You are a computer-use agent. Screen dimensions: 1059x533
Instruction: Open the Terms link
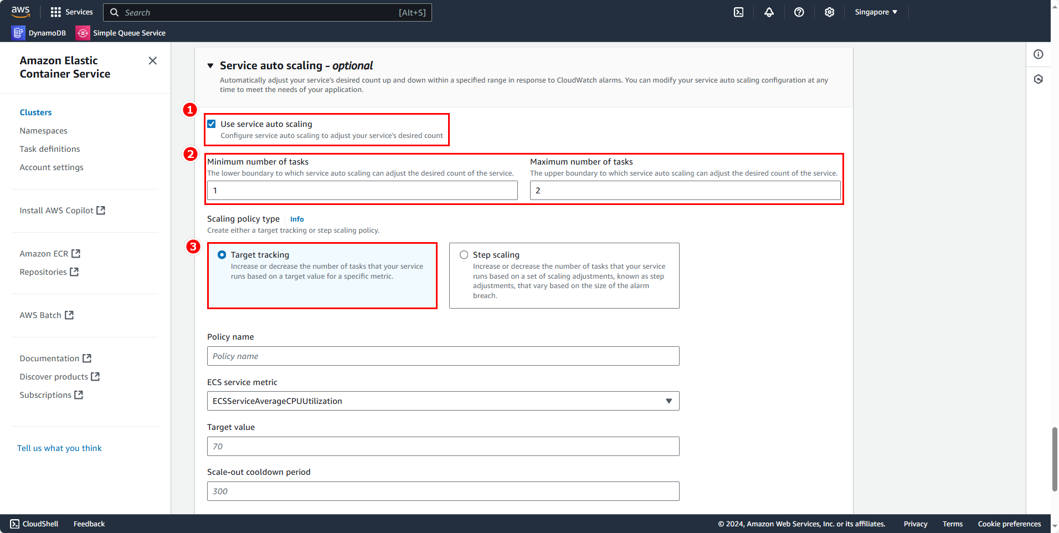click(x=953, y=524)
